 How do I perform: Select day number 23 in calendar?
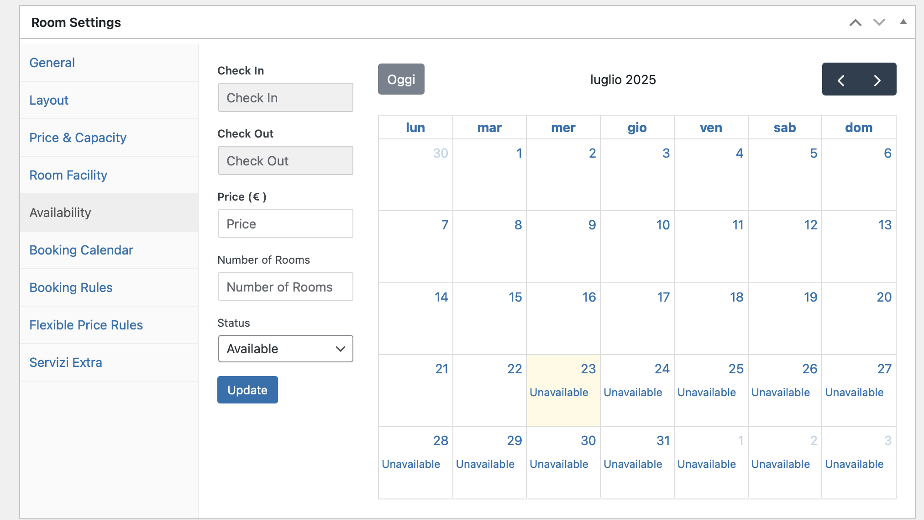(588, 369)
